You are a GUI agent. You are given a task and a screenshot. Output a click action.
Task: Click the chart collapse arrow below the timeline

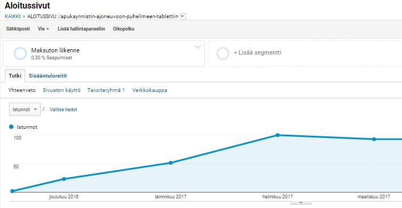point(301,203)
